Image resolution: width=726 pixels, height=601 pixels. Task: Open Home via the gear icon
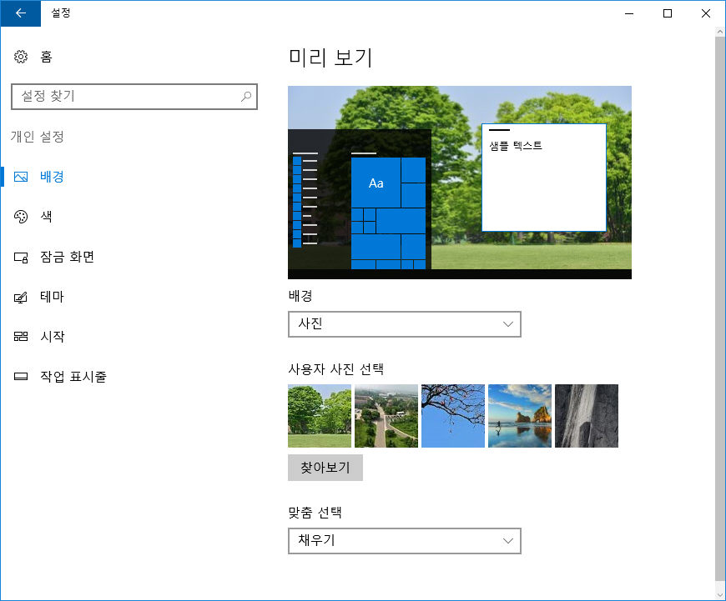(21, 57)
